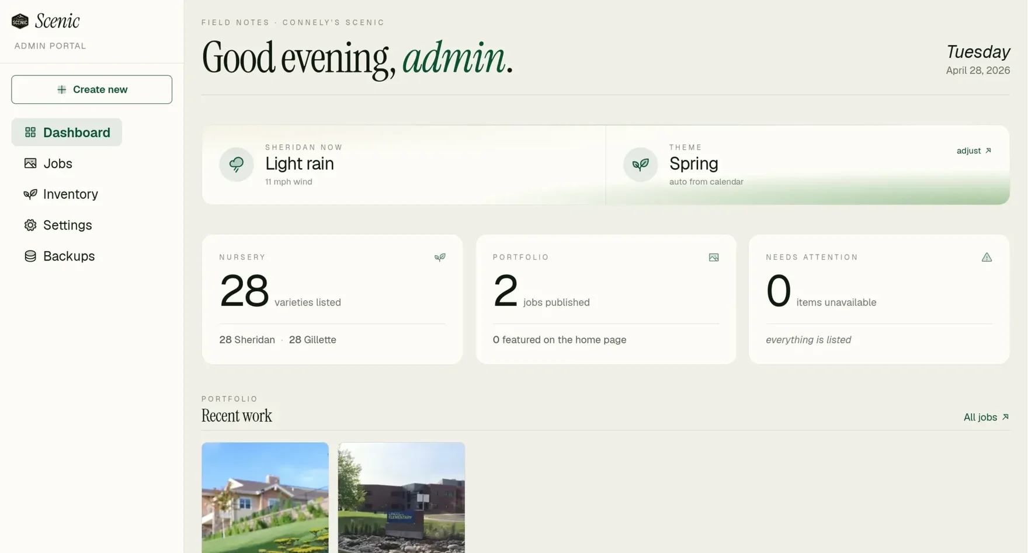This screenshot has height=553, width=1028.
Task: Click the SHERIDAN NOW label
Action: [304, 147]
